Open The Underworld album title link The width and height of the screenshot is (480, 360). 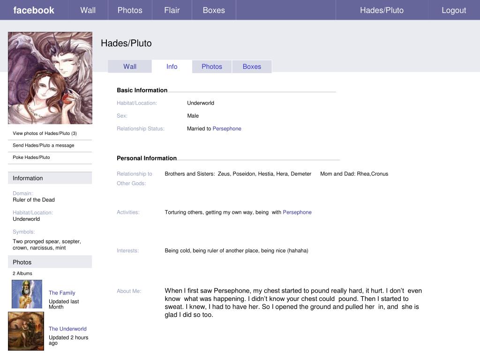click(x=67, y=329)
